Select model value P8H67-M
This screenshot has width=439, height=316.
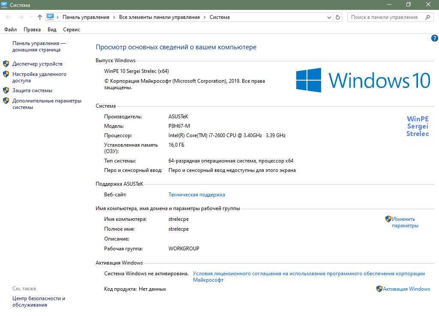179,126
